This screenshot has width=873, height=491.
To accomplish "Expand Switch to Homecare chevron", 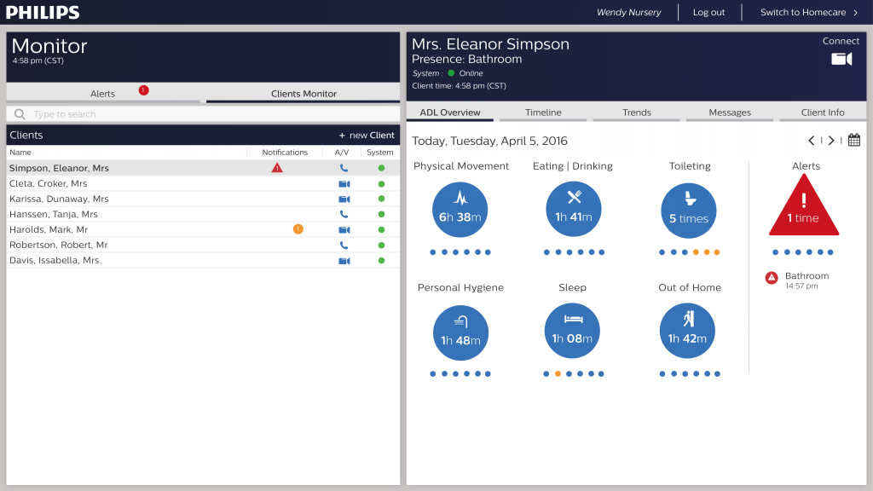I will [855, 13].
